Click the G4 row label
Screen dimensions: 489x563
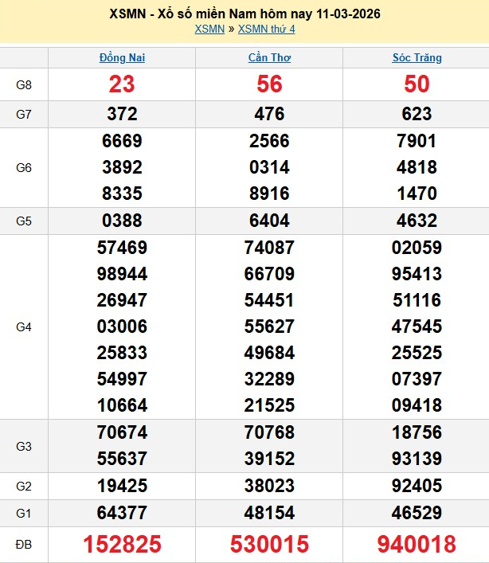coord(24,326)
